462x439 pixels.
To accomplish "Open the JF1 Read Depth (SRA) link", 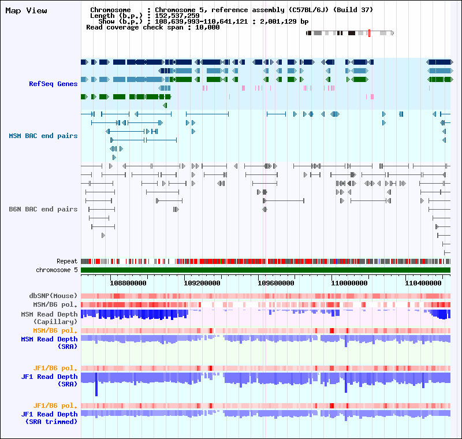I will point(49,380).
